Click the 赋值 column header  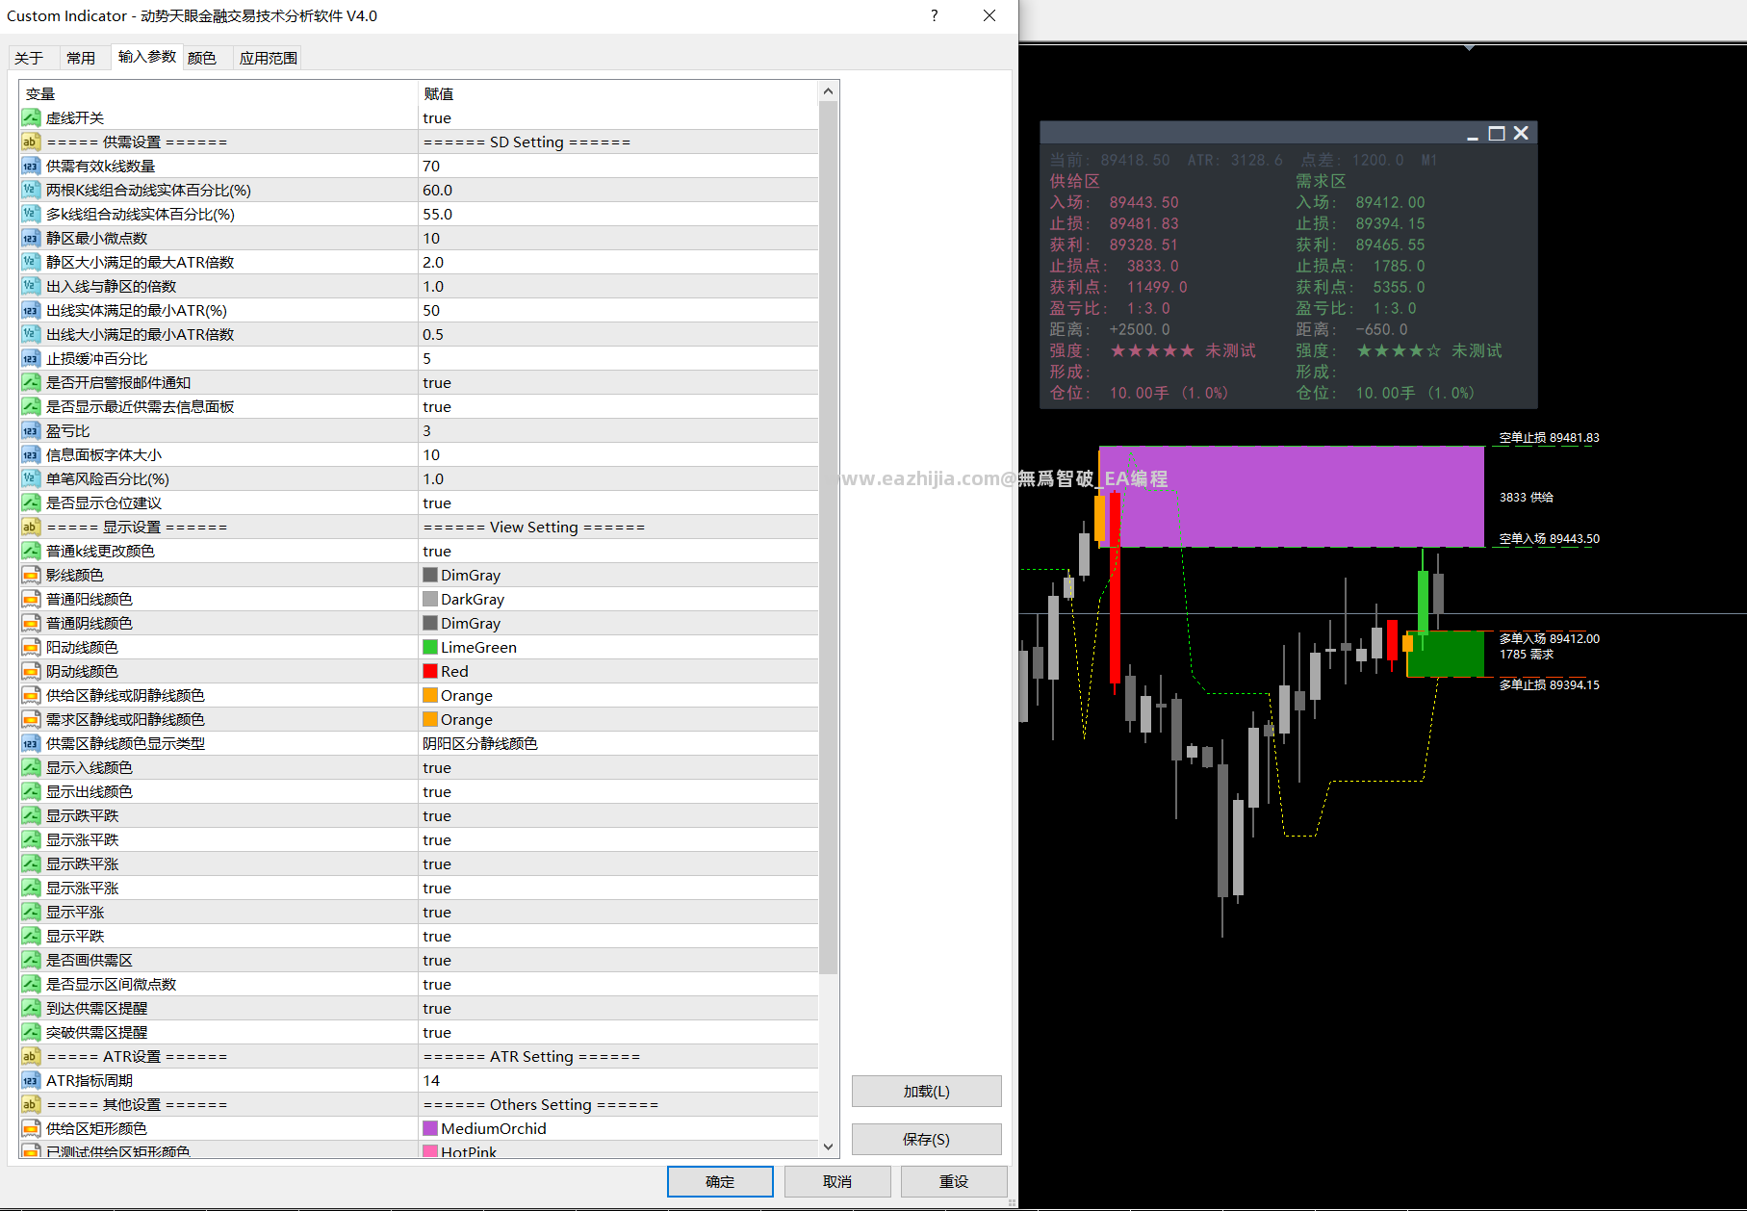pyautogui.click(x=619, y=93)
